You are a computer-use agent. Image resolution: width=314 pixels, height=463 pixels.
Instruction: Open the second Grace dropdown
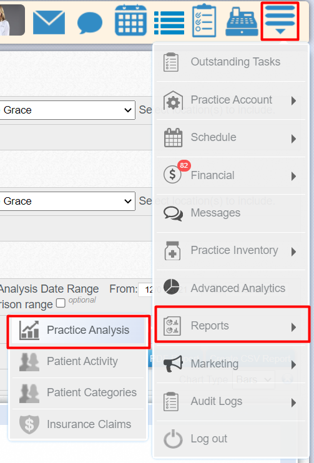pos(67,201)
